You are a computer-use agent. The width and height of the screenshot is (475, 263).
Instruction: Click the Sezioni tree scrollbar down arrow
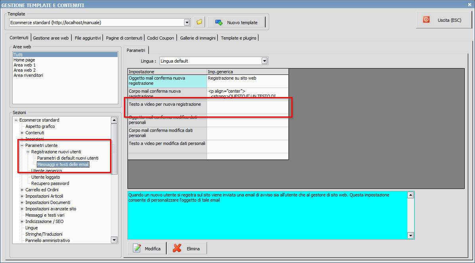pos(114,240)
